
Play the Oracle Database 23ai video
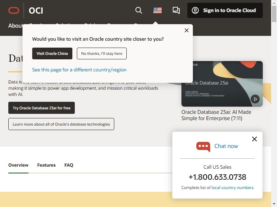(x=255, y=99)
